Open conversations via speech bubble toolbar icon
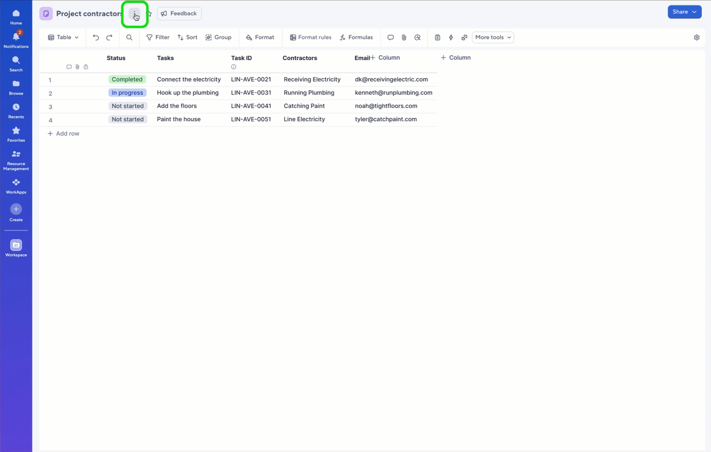The height and width of the screenshot is (452, 711). pyautogui.click(x=390, y=38)
